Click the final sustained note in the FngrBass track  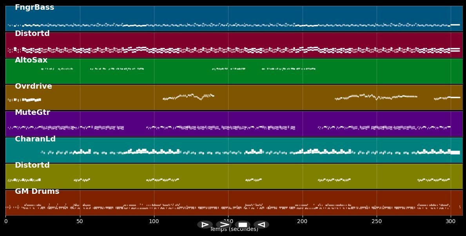click(455, 25)
